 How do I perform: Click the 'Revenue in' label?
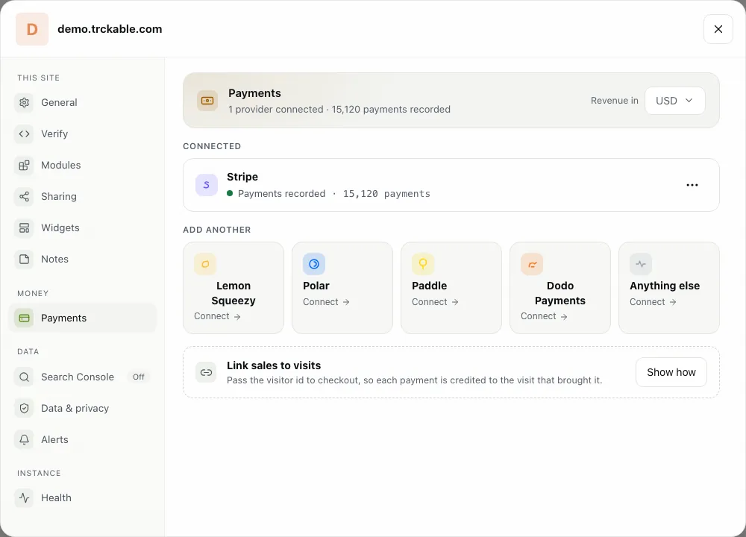point(614,101)
